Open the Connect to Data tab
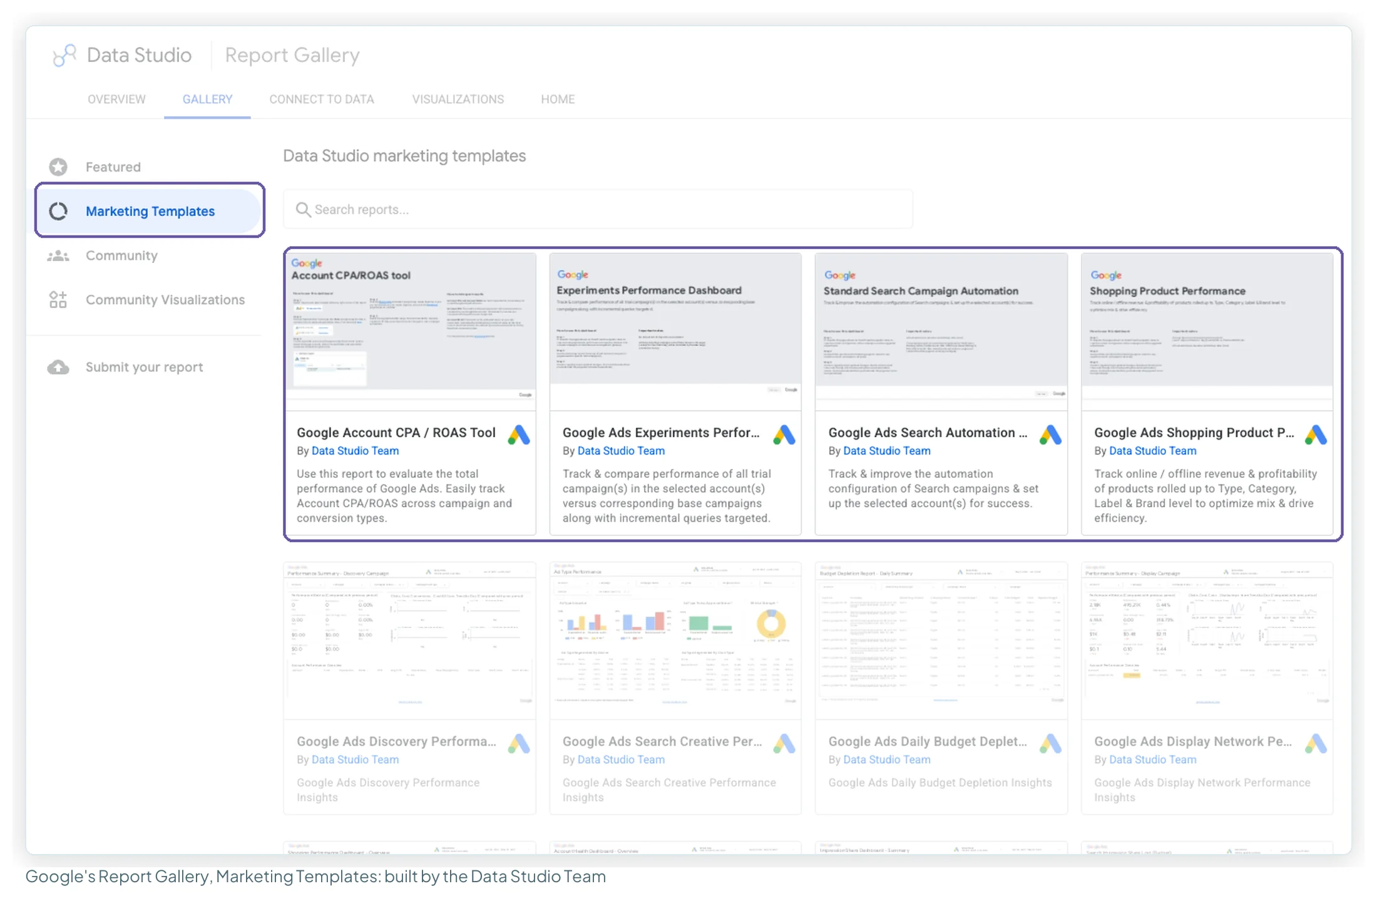The image size is (1377, 901). (x=322, y=99)
